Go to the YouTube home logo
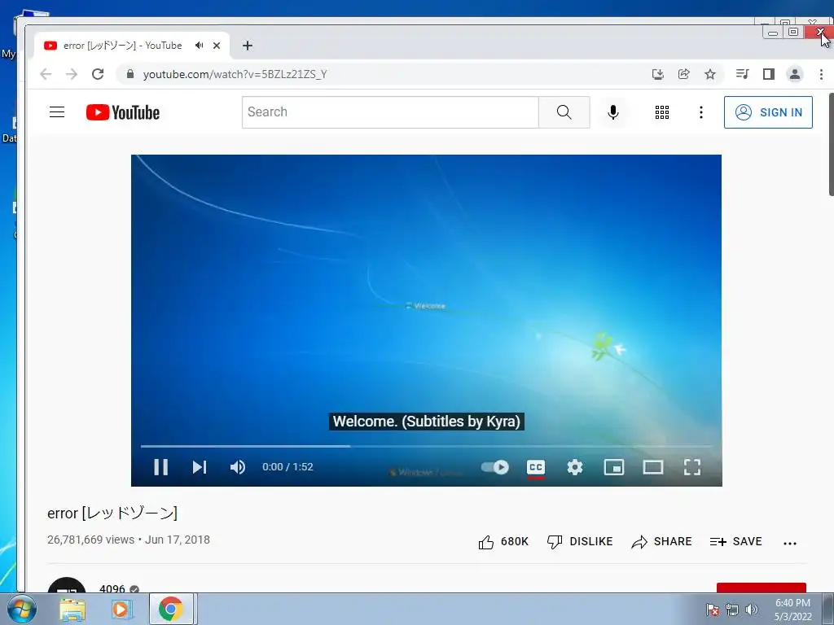Viewport: 834px width, 625px height. coord(123,112)
